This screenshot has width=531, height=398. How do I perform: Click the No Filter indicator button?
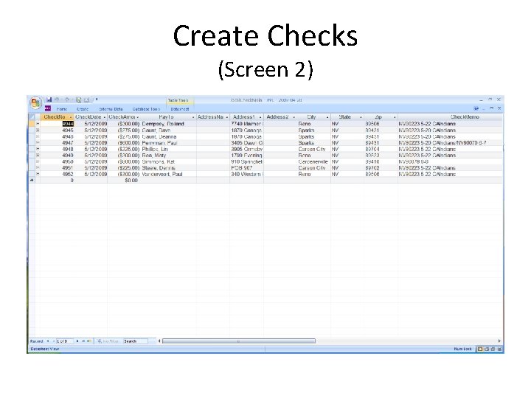pos(108,341)
